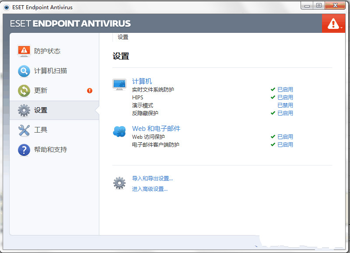
Task: Select the 设置 breadcrumb tab
Action: (x=122, y=37)
